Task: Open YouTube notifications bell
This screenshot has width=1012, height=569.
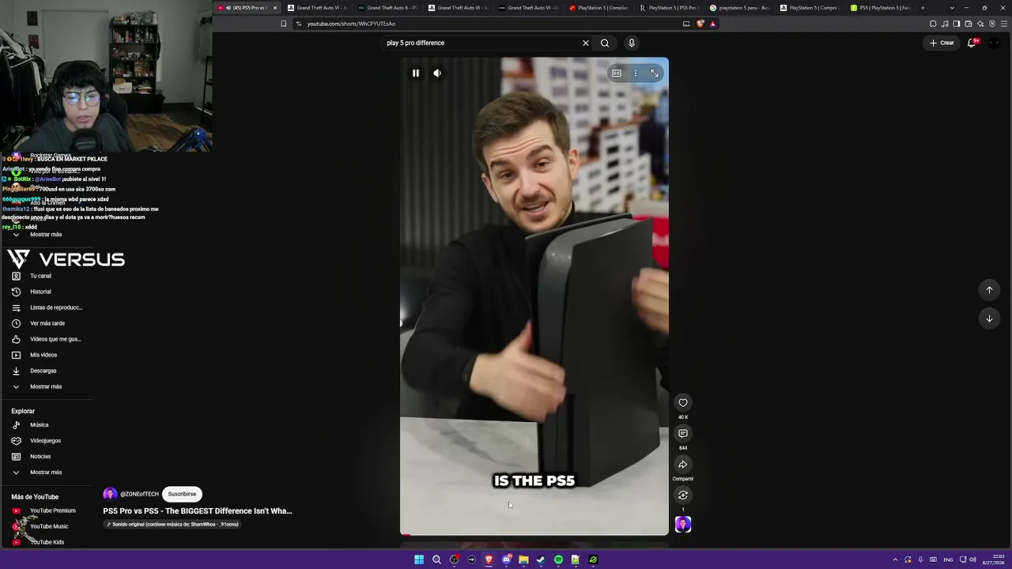Action: (x=972, y=43)
